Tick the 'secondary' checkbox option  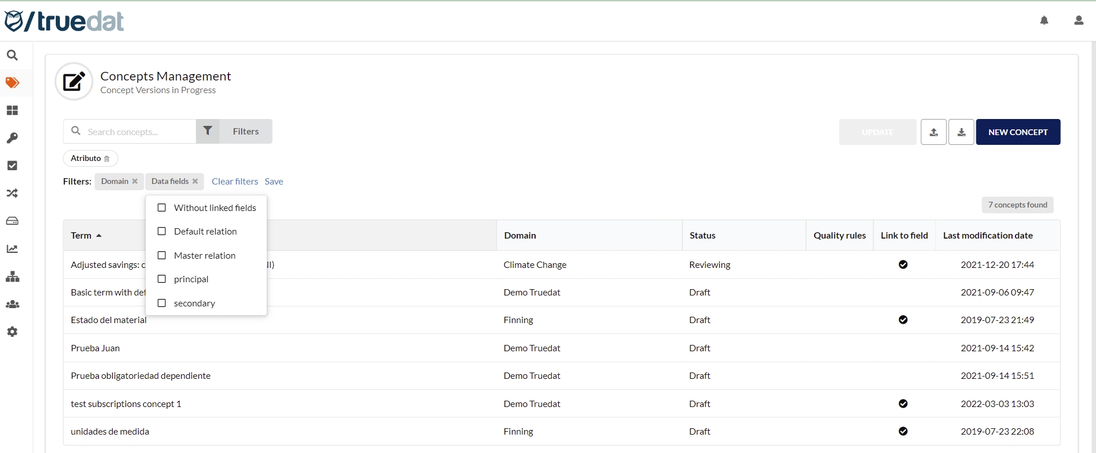point(162,303)
